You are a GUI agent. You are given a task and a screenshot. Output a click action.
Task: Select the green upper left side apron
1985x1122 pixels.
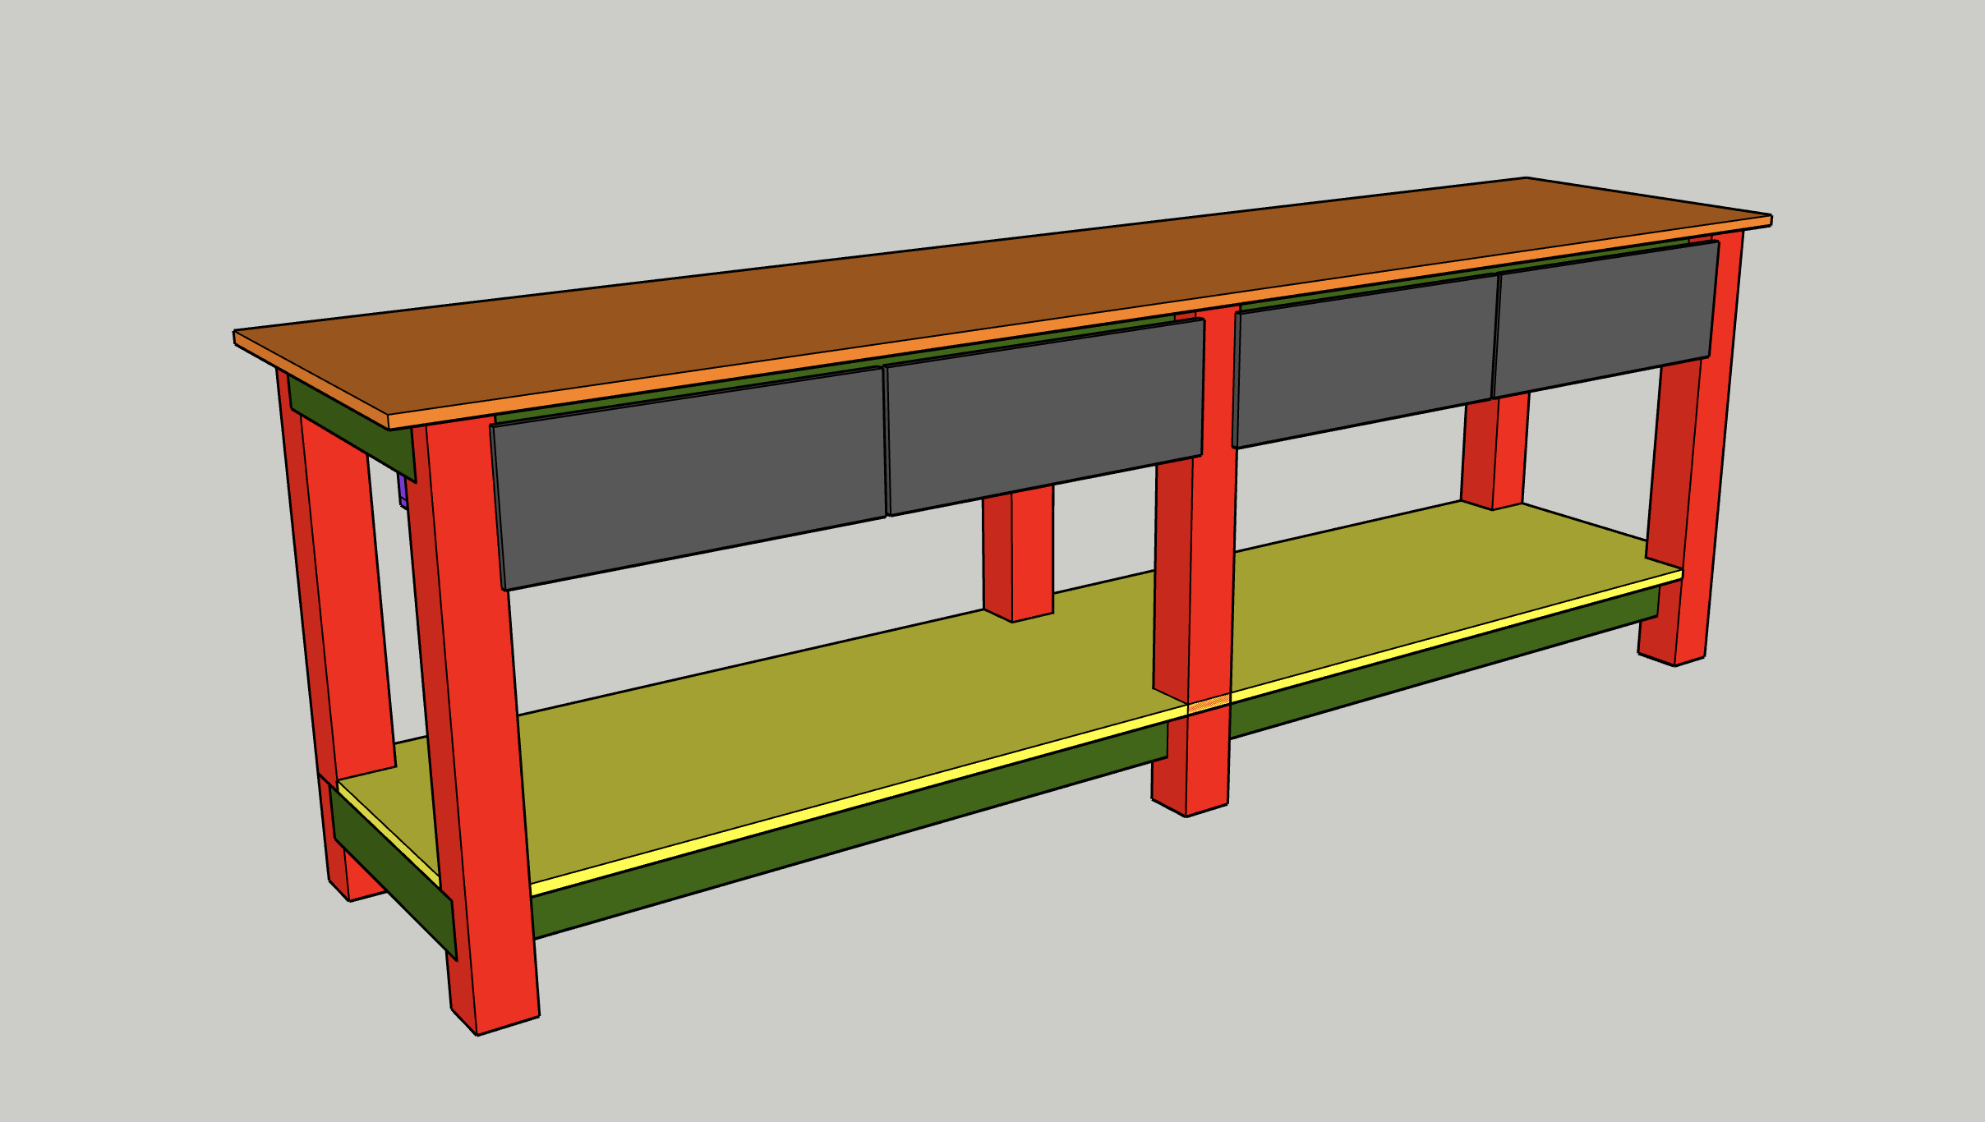pos(352,429)
